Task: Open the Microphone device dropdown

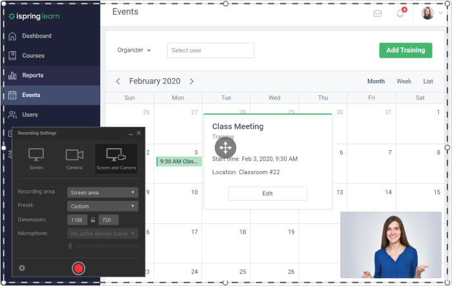Action: point(103,234)
